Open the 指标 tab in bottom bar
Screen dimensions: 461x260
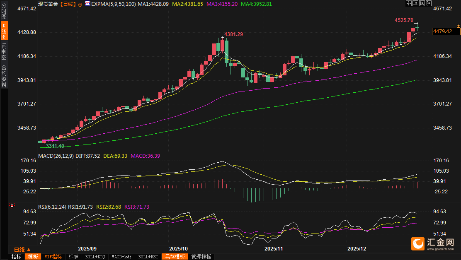click(x=17, y=257)
